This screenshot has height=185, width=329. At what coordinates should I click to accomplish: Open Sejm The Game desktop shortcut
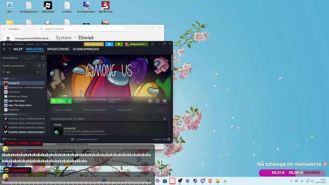point(105,7)
